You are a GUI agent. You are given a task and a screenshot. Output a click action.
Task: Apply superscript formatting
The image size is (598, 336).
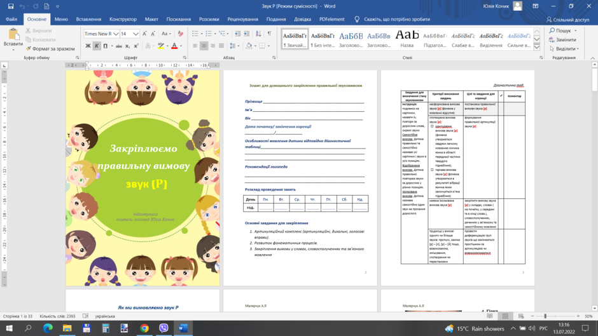coord(136,46)
